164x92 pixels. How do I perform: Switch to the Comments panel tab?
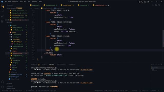tap(72, 65)
